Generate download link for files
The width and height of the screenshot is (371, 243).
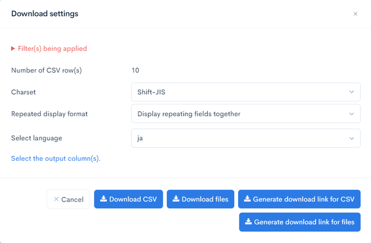(x=300, y=222)
